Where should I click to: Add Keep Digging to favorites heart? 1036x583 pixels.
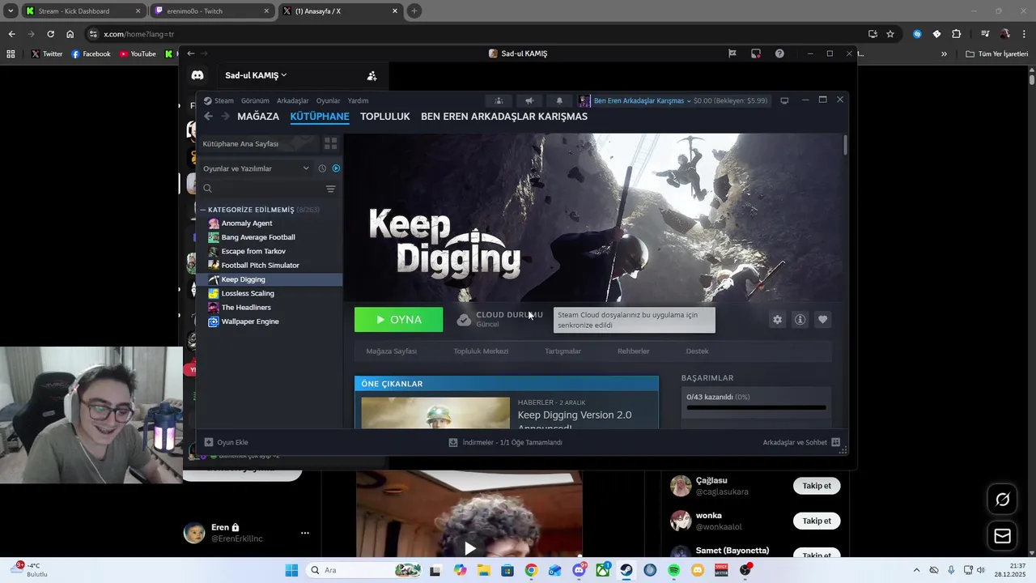822,320
